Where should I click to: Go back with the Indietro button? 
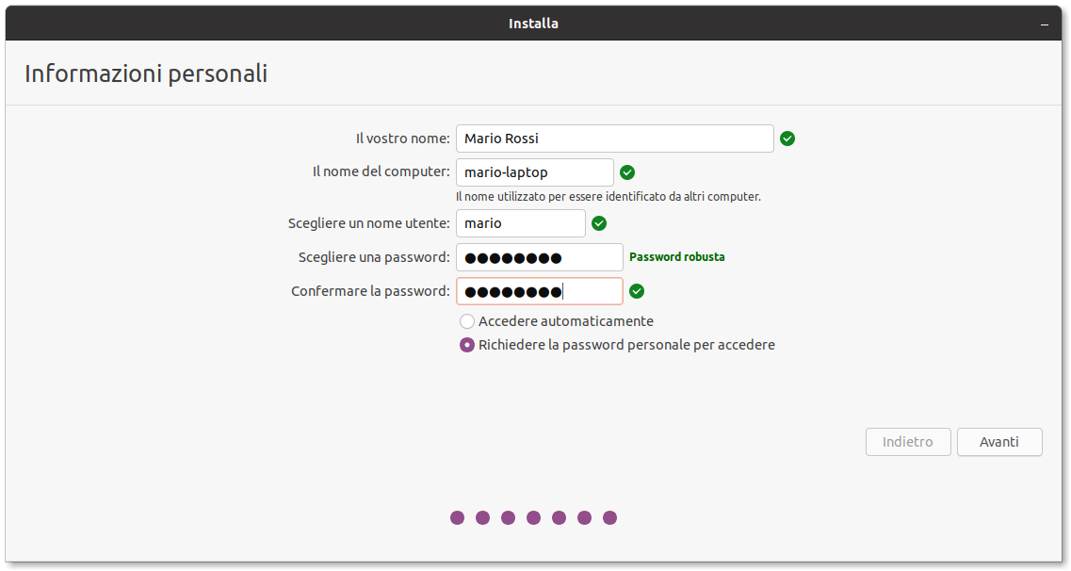tap(907, 442)
